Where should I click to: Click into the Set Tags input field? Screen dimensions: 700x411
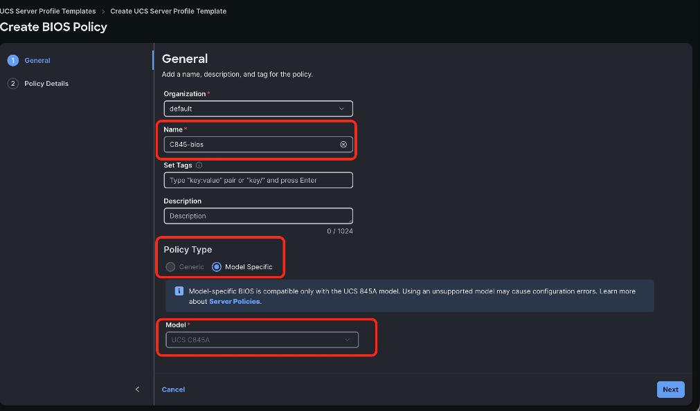[x=258, y=180]
